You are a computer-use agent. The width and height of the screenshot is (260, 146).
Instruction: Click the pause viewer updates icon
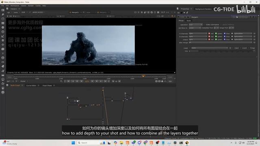(x=158, y=12)
